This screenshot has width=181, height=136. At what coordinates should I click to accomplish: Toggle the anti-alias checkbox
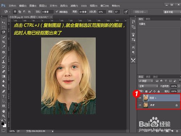(57, 12)
